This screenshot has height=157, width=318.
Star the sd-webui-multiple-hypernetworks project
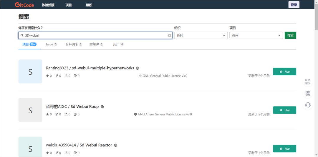pos(284,72)
